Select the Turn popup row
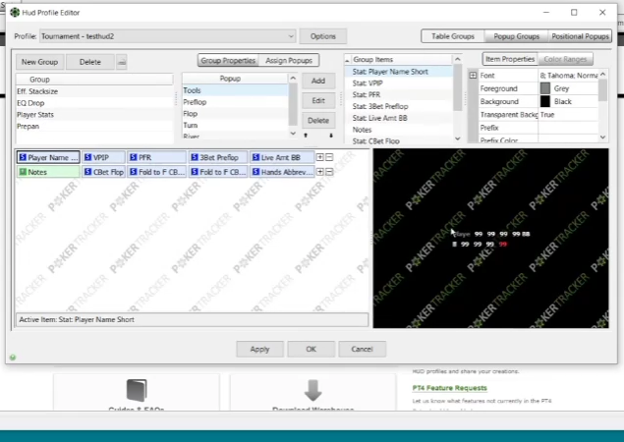The height and width of the screenshot is (442, 624). (235, 125)
